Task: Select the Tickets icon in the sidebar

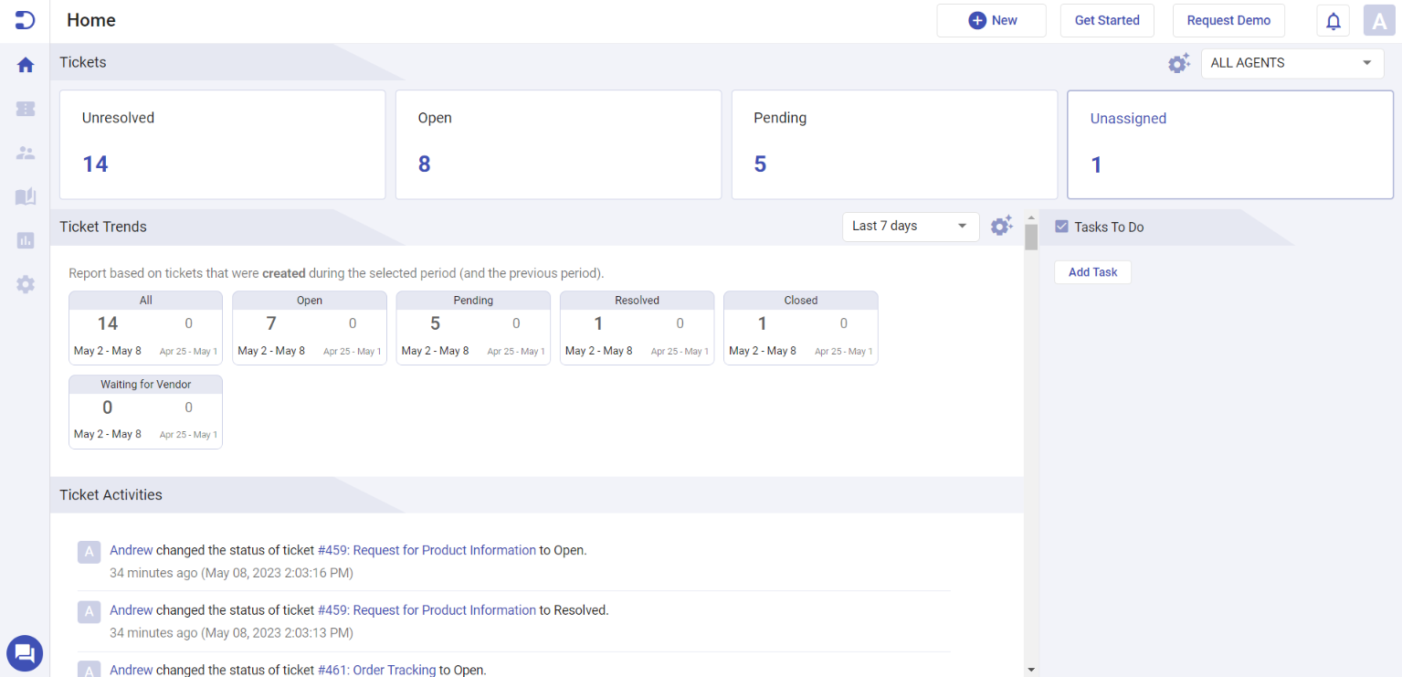Action: click(25, 109)
